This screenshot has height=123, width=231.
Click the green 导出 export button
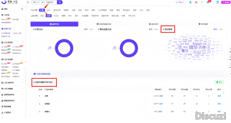point(219,82)
